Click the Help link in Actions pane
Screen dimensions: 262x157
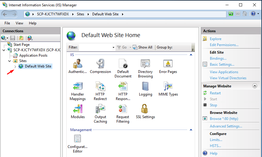213,153
